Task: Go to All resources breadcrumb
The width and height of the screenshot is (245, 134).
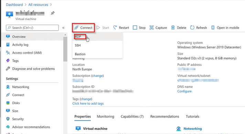Action: pos(38,5)
